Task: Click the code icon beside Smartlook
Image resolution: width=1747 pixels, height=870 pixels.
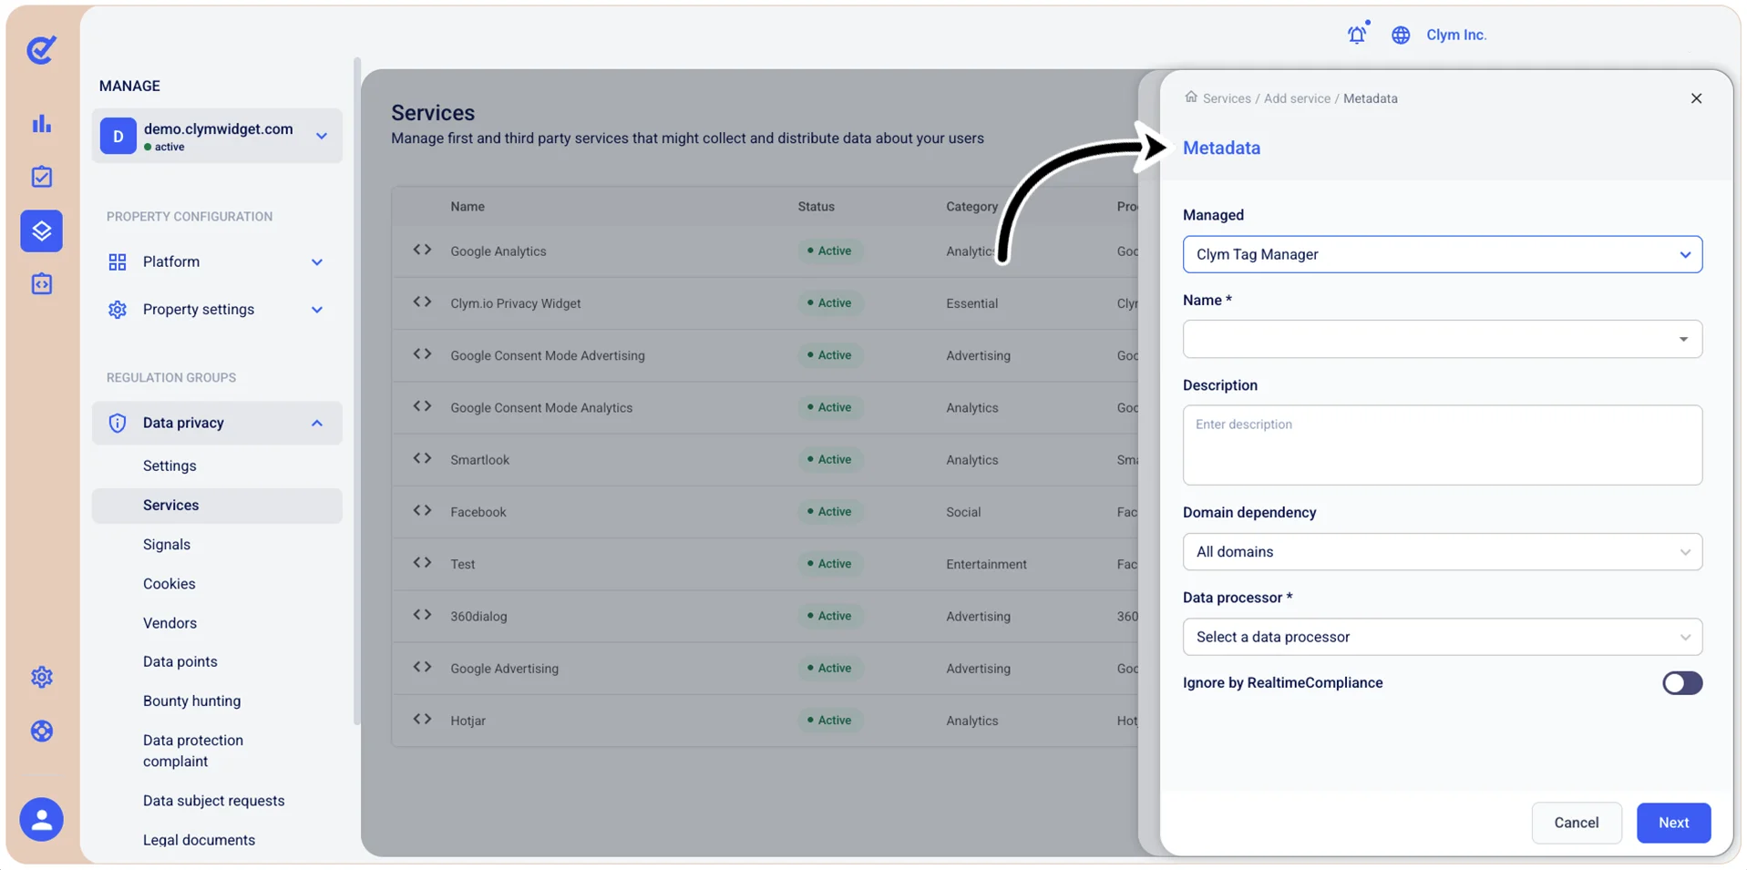Action: pyautogui.click(x=422, y=458)
